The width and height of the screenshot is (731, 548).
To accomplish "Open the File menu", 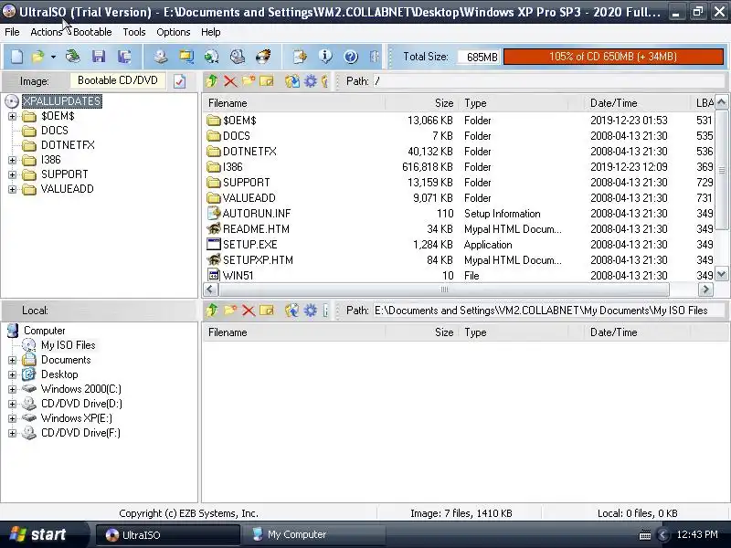I will click(12, 32).
